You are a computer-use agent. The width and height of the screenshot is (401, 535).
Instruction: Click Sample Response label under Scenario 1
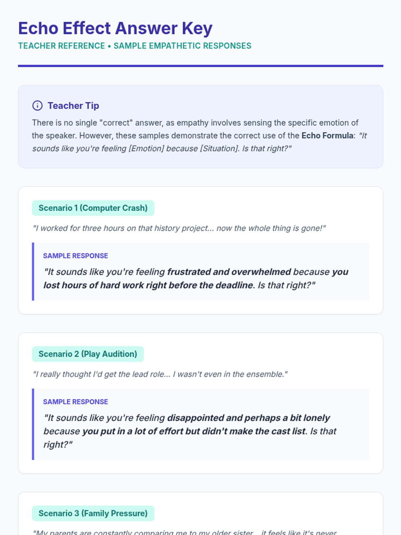76,256
